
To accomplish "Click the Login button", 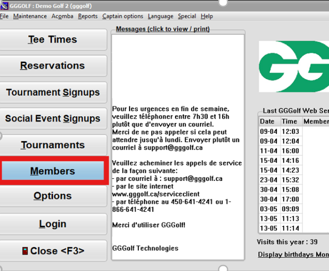I will [53, 224].
